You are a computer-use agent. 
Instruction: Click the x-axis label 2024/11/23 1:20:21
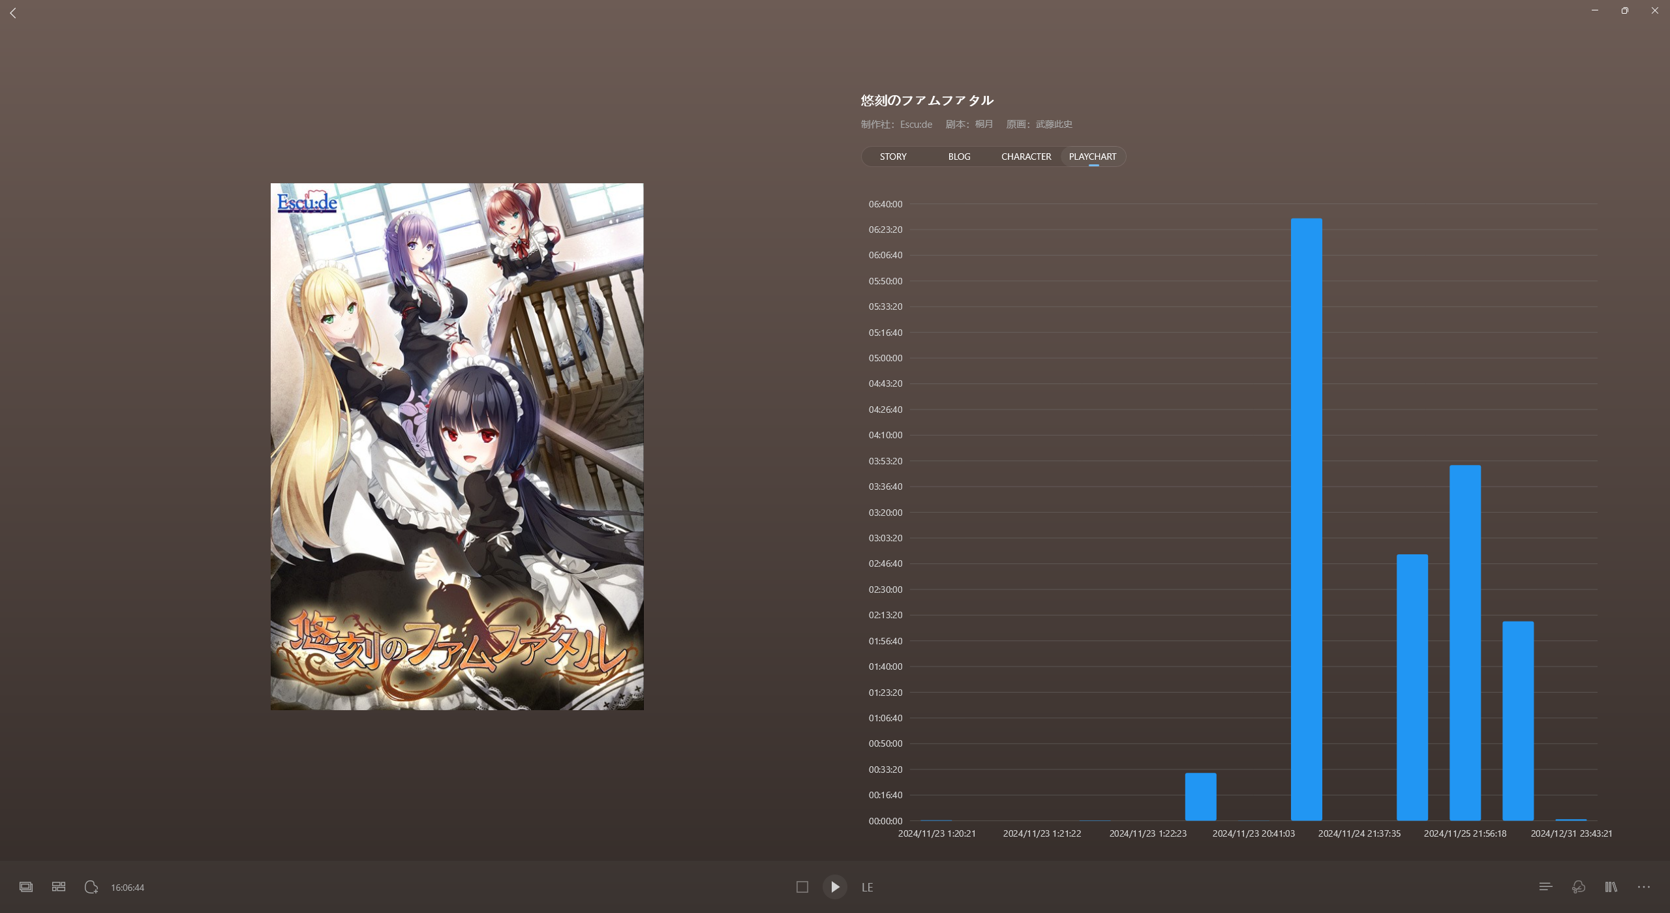[x=937, y=833]
